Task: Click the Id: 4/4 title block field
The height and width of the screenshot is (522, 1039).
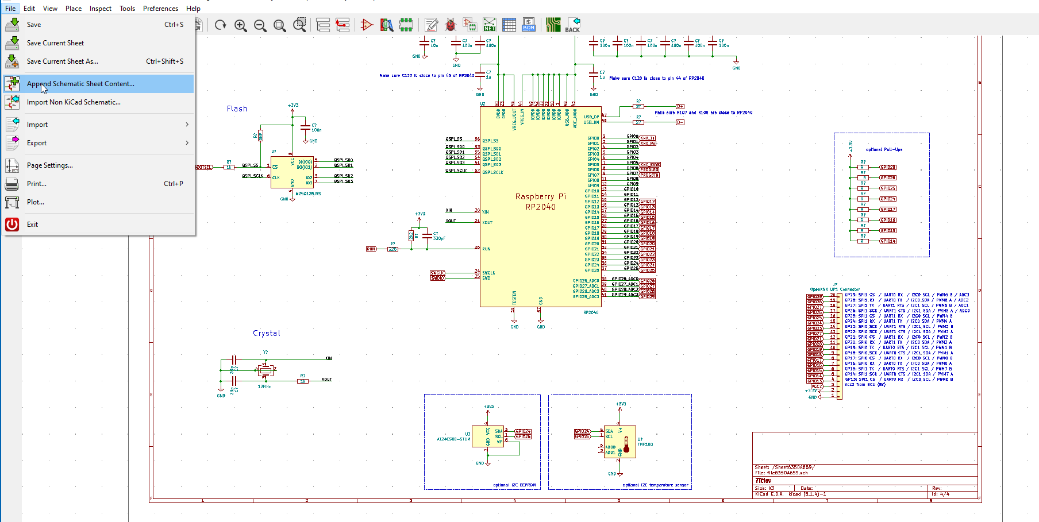Action: tap(941, 494)
